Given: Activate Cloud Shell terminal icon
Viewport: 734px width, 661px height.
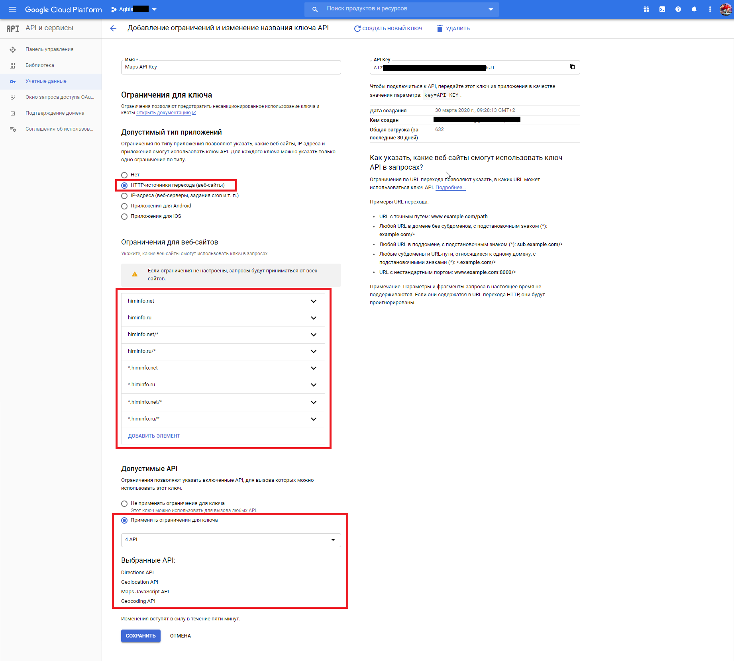Looking at the screenshot, I should pyautogui.click(x=662, y=9).
